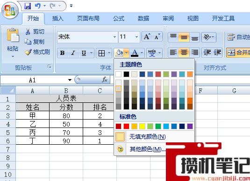250x181 pixels.
Task: Activate Format Painter 格式刷
Action: click(37, 52)
